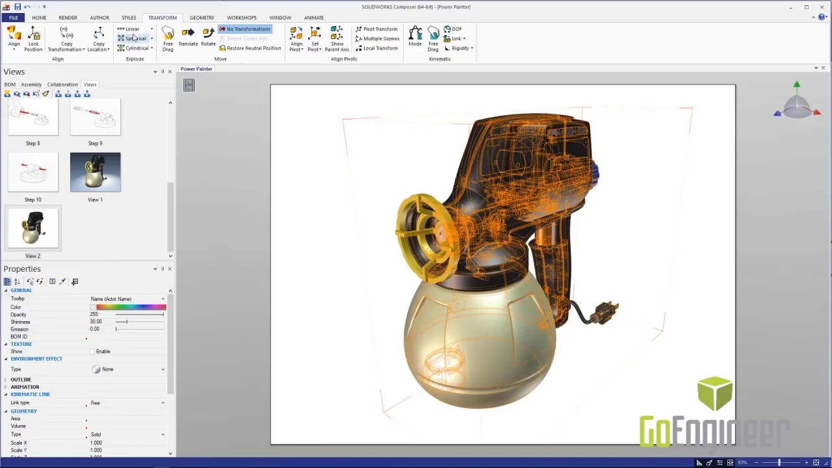The width and height of the screenshot is (832, 468).
Task: Switch to the ANIMATE ribbon tab
Action: coord(313,18)
